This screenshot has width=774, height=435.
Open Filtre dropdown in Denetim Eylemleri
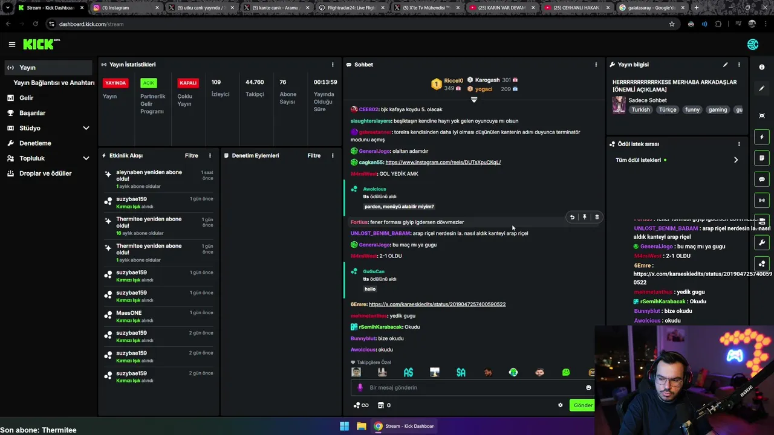click(x=314, y=156)
